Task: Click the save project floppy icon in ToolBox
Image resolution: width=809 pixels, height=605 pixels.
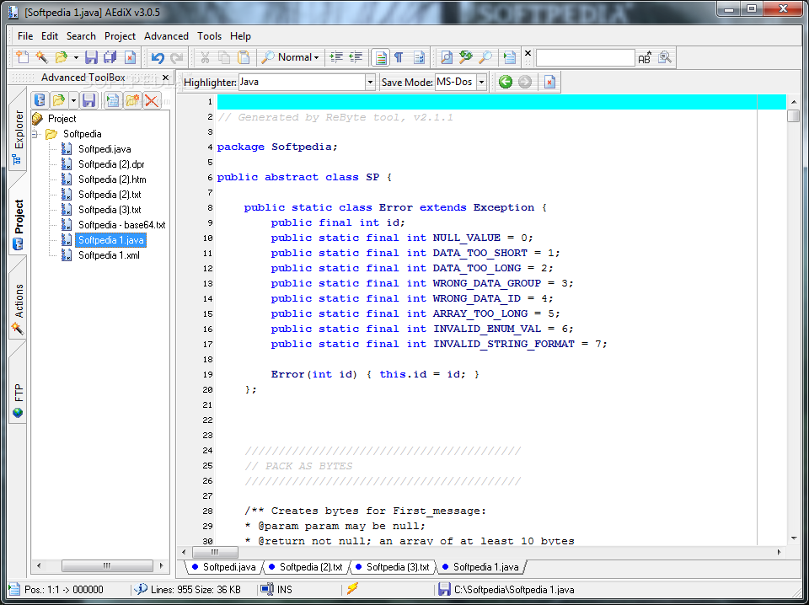Action: pos(88,100)
